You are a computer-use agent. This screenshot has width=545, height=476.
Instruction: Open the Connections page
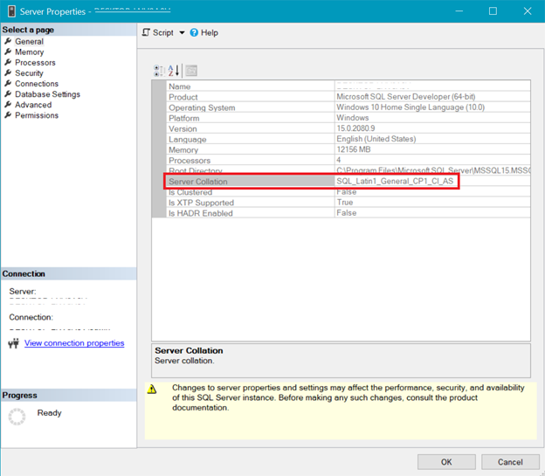pyautogui.click(x=37, y=84)
